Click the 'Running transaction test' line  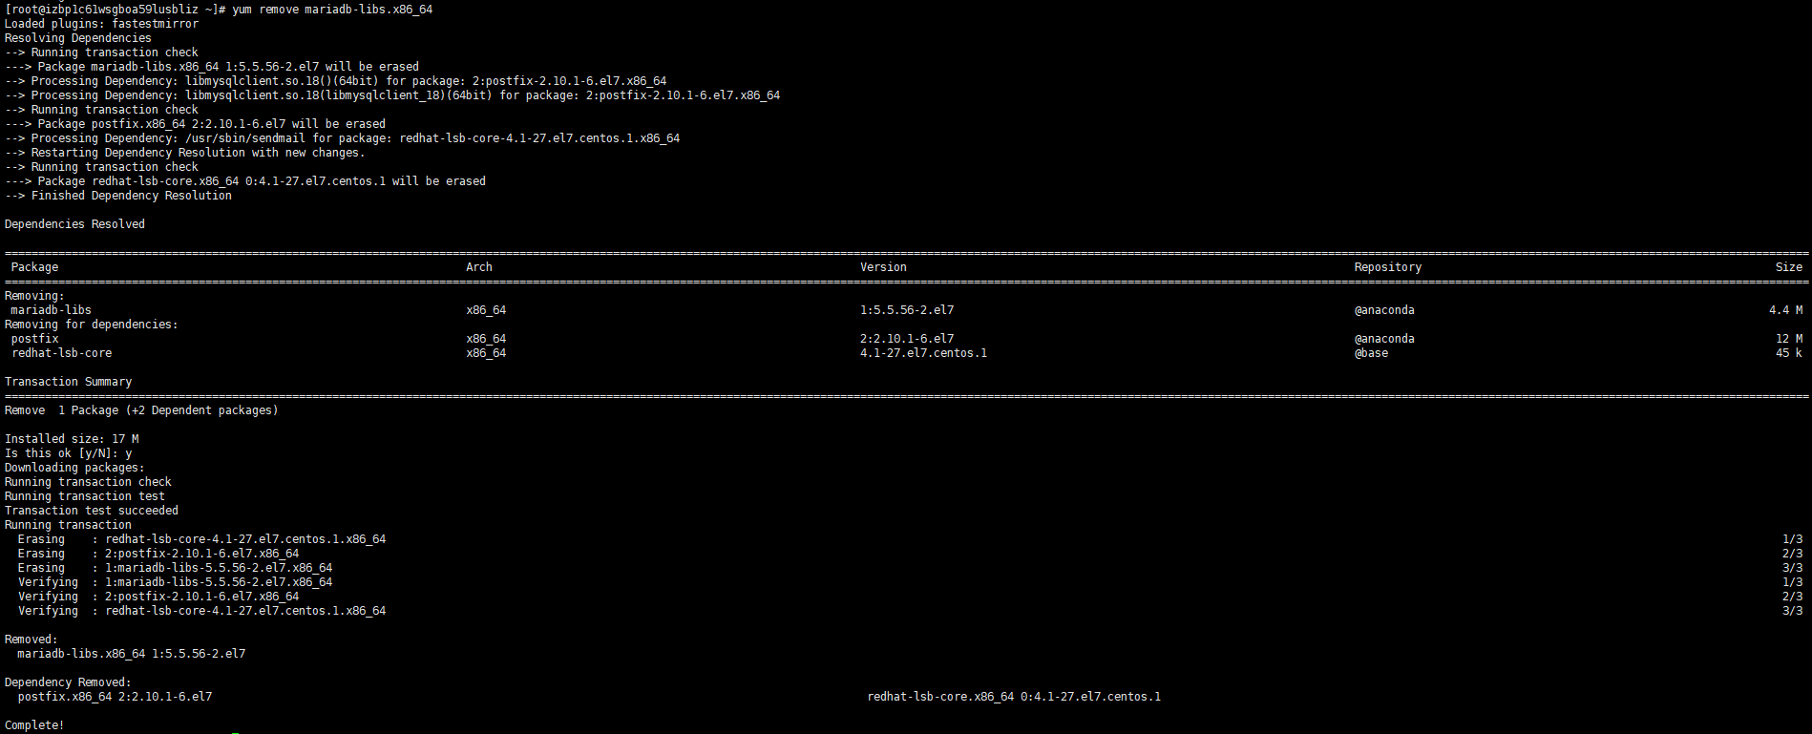pyautogui.click(x=85, y=496)
